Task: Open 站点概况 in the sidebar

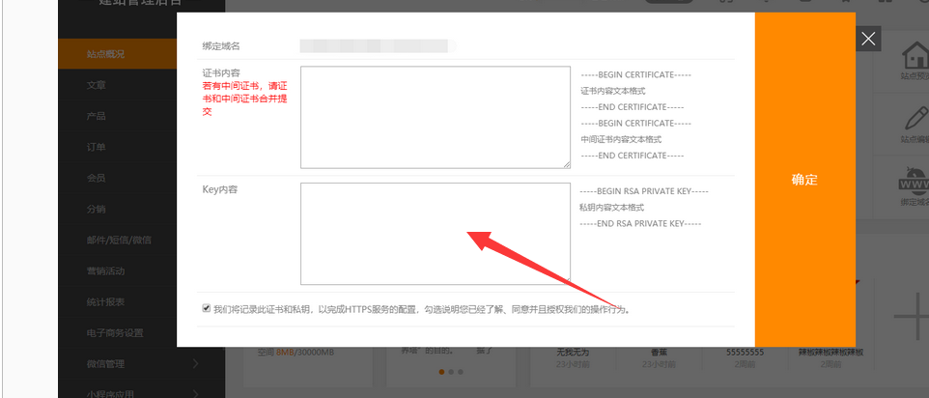Action: [105, 54]
